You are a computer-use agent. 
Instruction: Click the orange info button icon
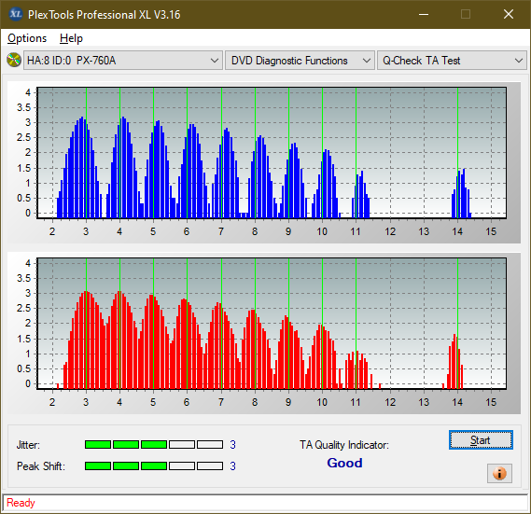499,473
